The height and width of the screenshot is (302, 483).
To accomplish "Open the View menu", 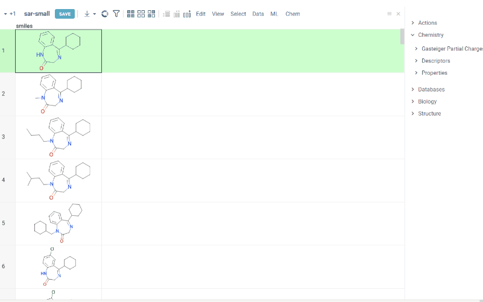I will pos(218,14).
